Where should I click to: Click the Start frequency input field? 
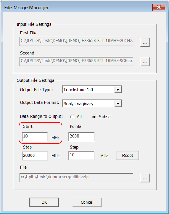coord(35,137)
